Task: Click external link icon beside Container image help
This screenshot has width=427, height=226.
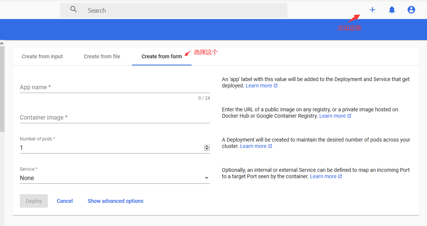Action: coord(349,116)
